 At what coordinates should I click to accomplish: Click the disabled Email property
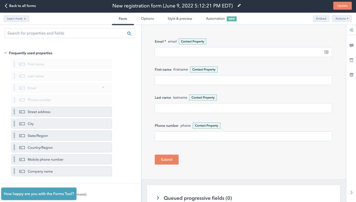tap(62, 88)
